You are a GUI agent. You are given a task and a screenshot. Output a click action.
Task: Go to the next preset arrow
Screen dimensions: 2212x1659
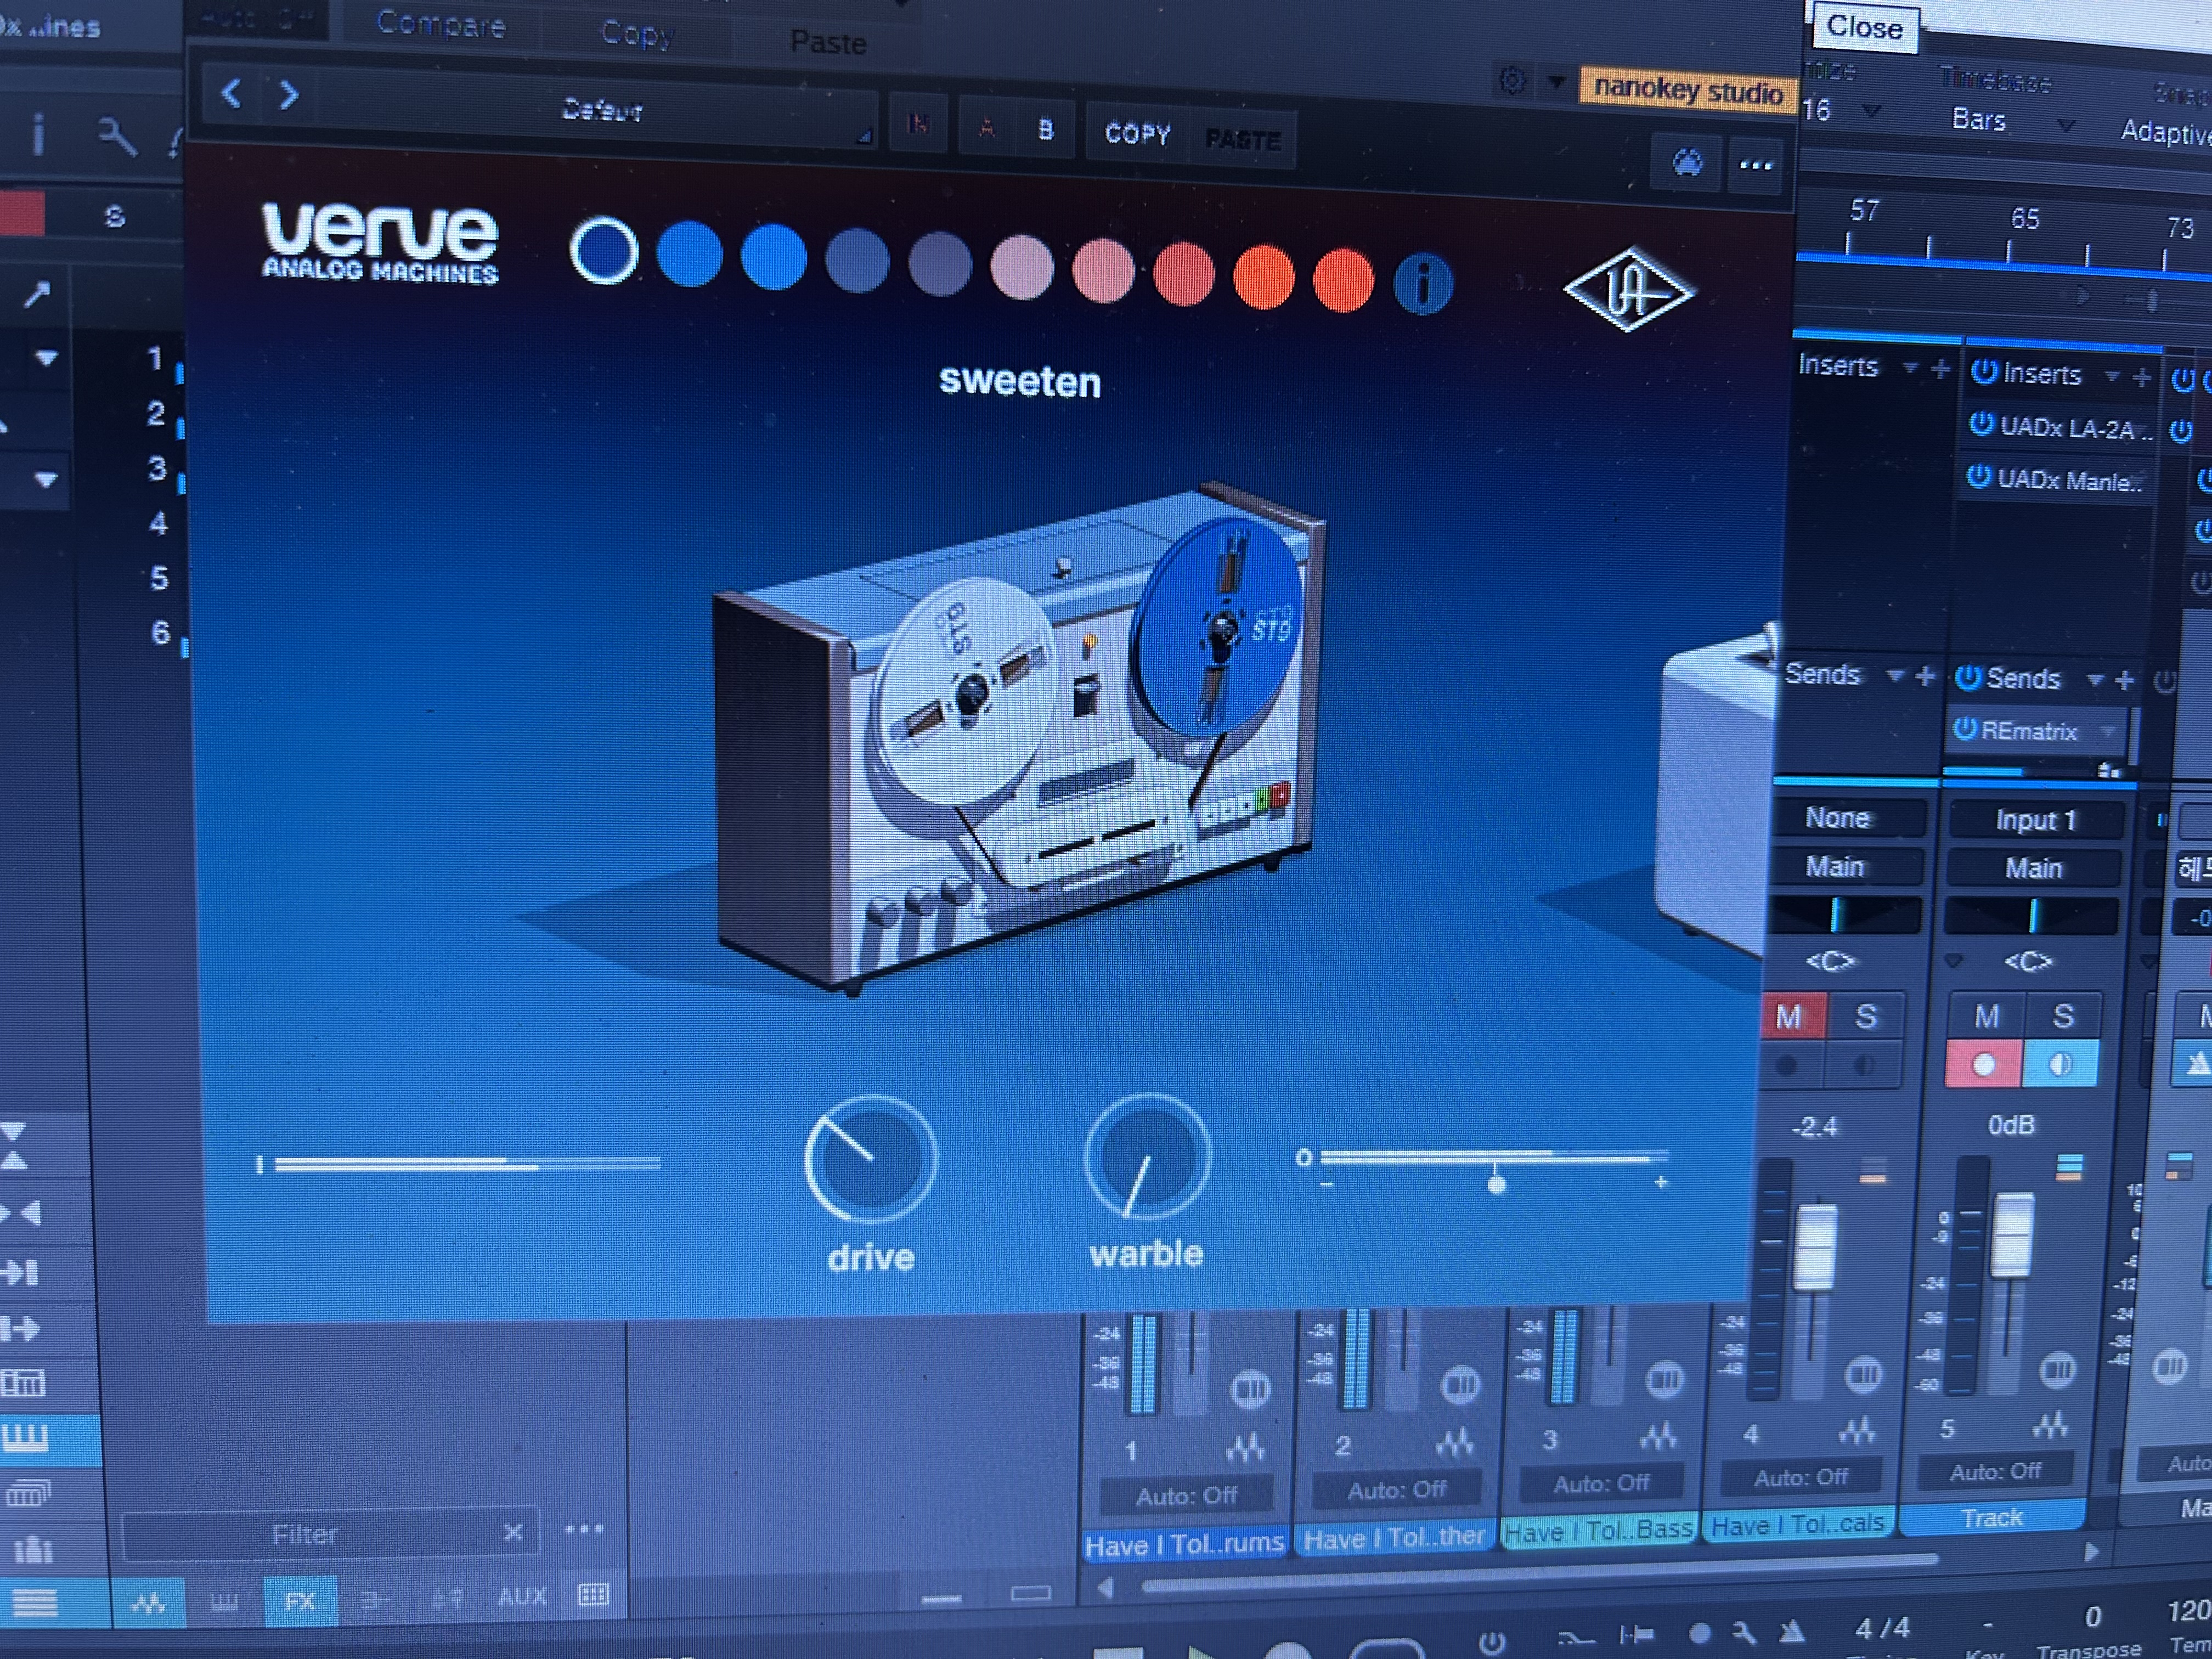pyautogui.click(x=289, y=95)
